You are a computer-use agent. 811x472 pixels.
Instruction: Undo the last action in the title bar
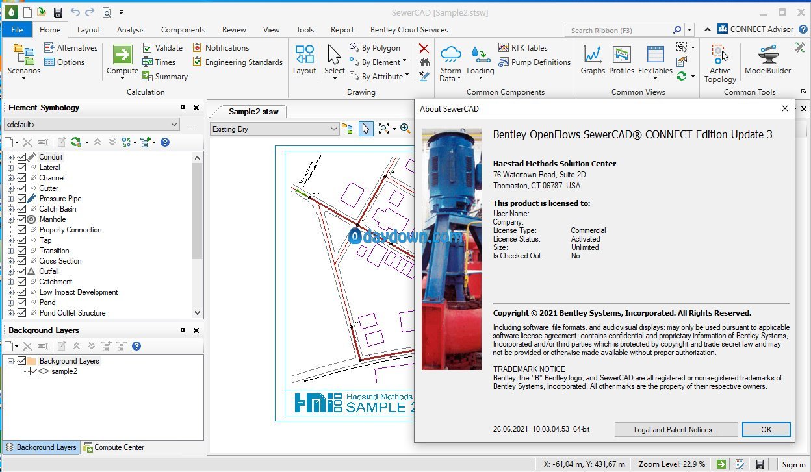75,12
